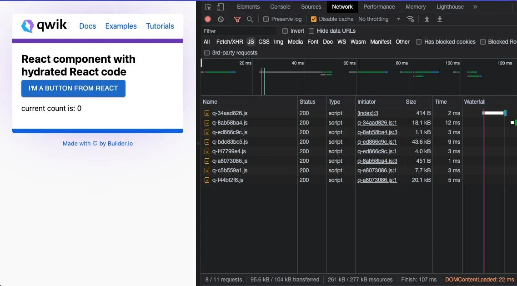Open Made with Builder.io link
The image size is (517, 286).
(x=98, y=144)
